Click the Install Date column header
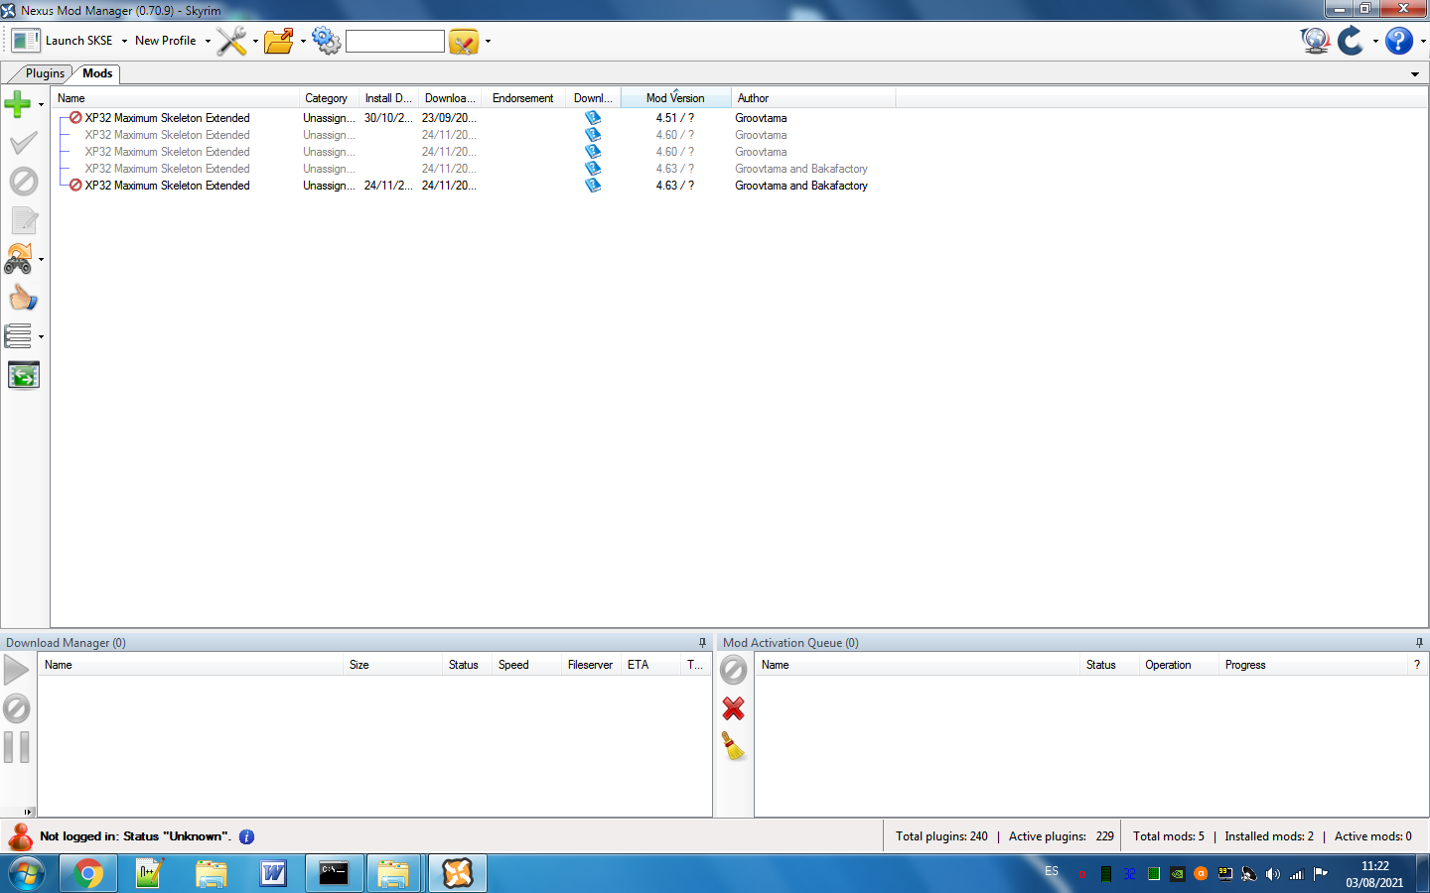The width and height of the screenshot is (1430, 893). coord(388,98)
